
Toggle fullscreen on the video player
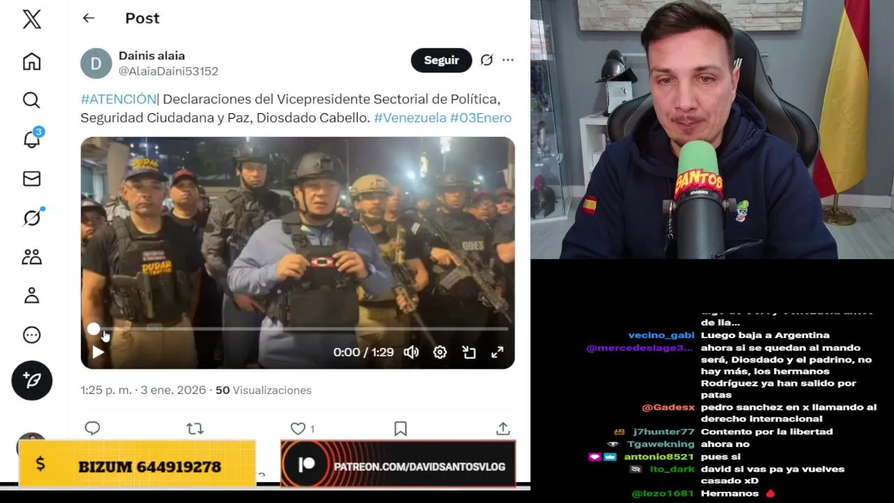coord(497,352)
